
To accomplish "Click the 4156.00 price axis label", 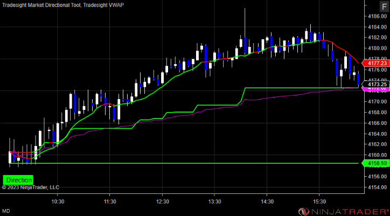I will point(377,176).
